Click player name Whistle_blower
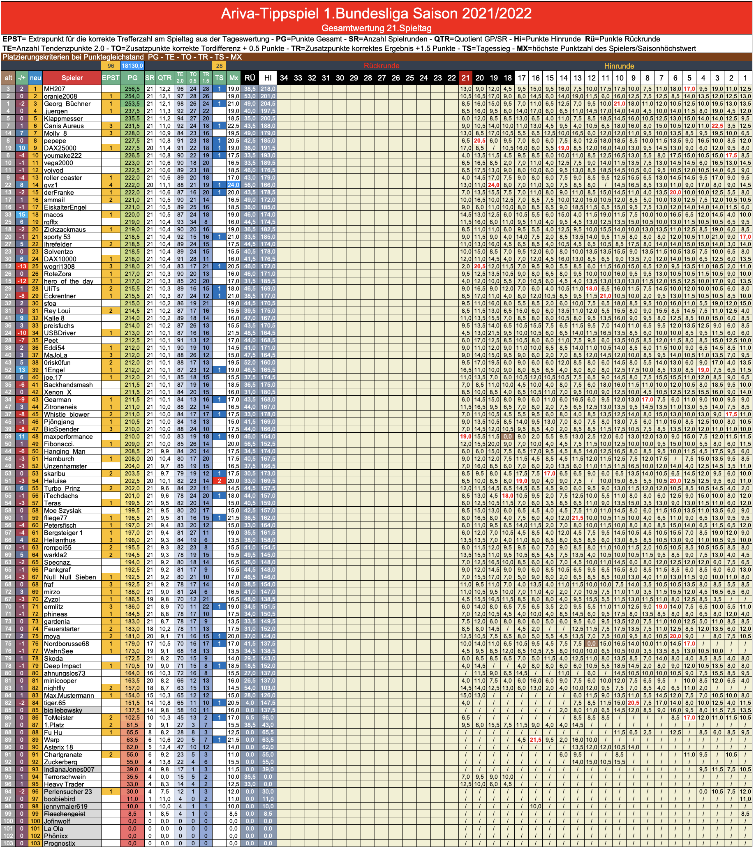Screen dimensions: 754x849 pyautogui.click(x=67, y=415)
